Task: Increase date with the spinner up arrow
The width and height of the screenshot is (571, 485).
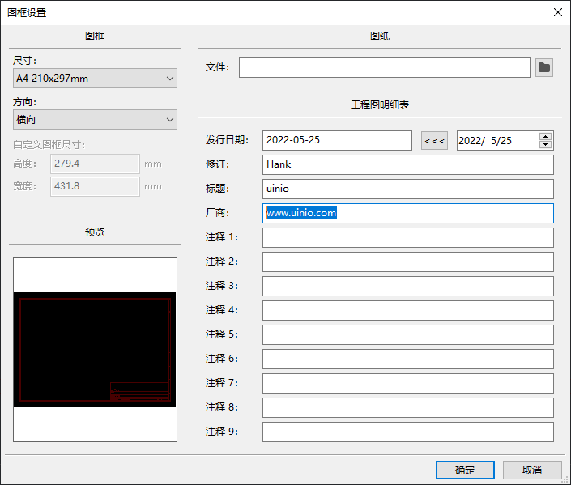Action: coord(546,137)
